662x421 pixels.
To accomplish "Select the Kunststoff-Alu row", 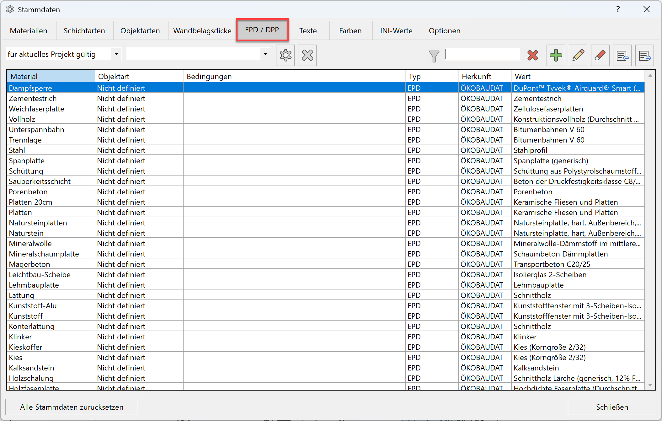I will coord(326,306).
